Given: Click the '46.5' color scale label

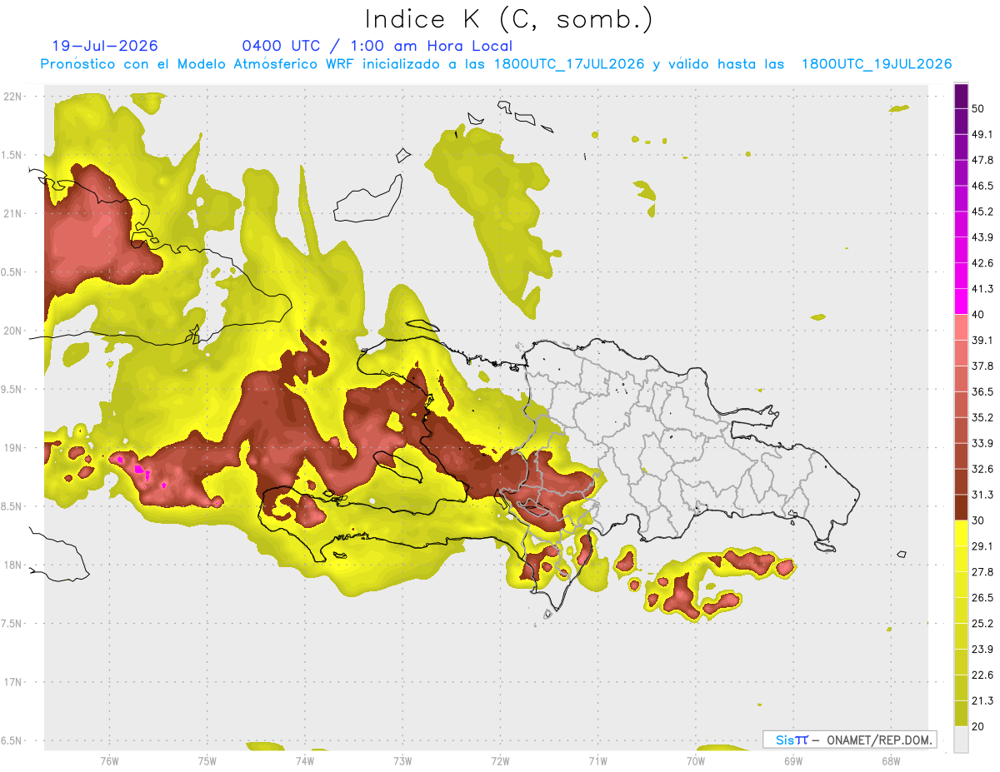Looking at the screenshot, I should [x=982, y=186].
